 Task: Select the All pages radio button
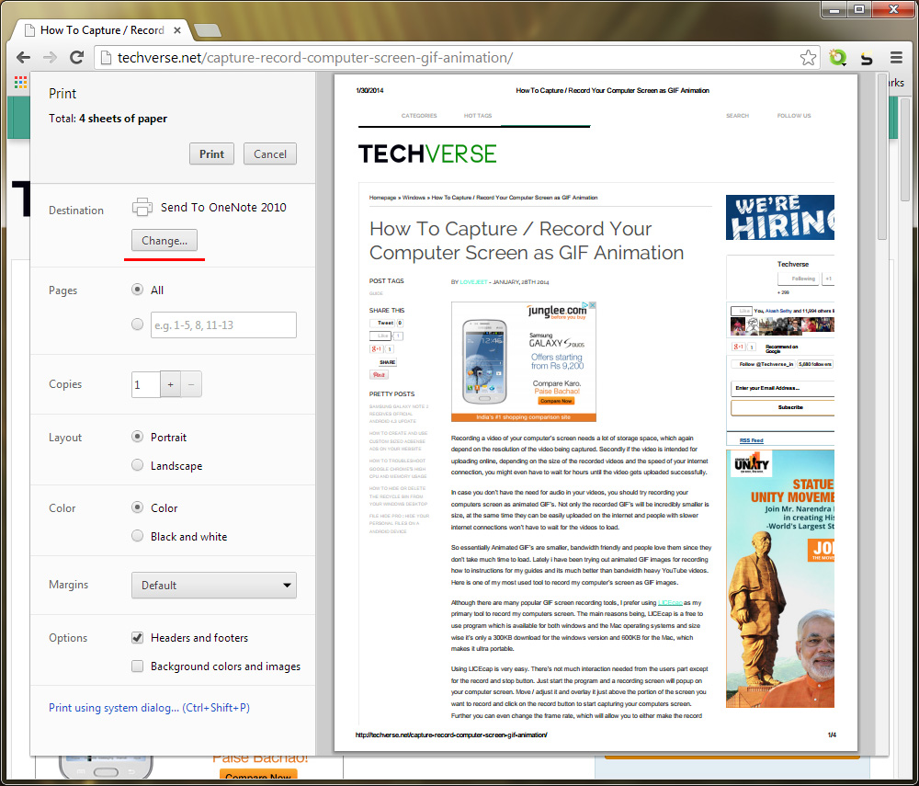[137, 290]
